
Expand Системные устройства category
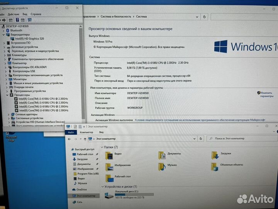click(8, 118)
